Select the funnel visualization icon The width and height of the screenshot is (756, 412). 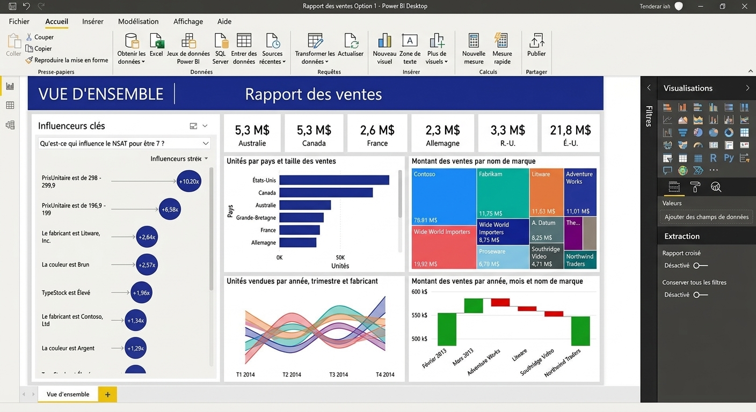tap(682, 132)
